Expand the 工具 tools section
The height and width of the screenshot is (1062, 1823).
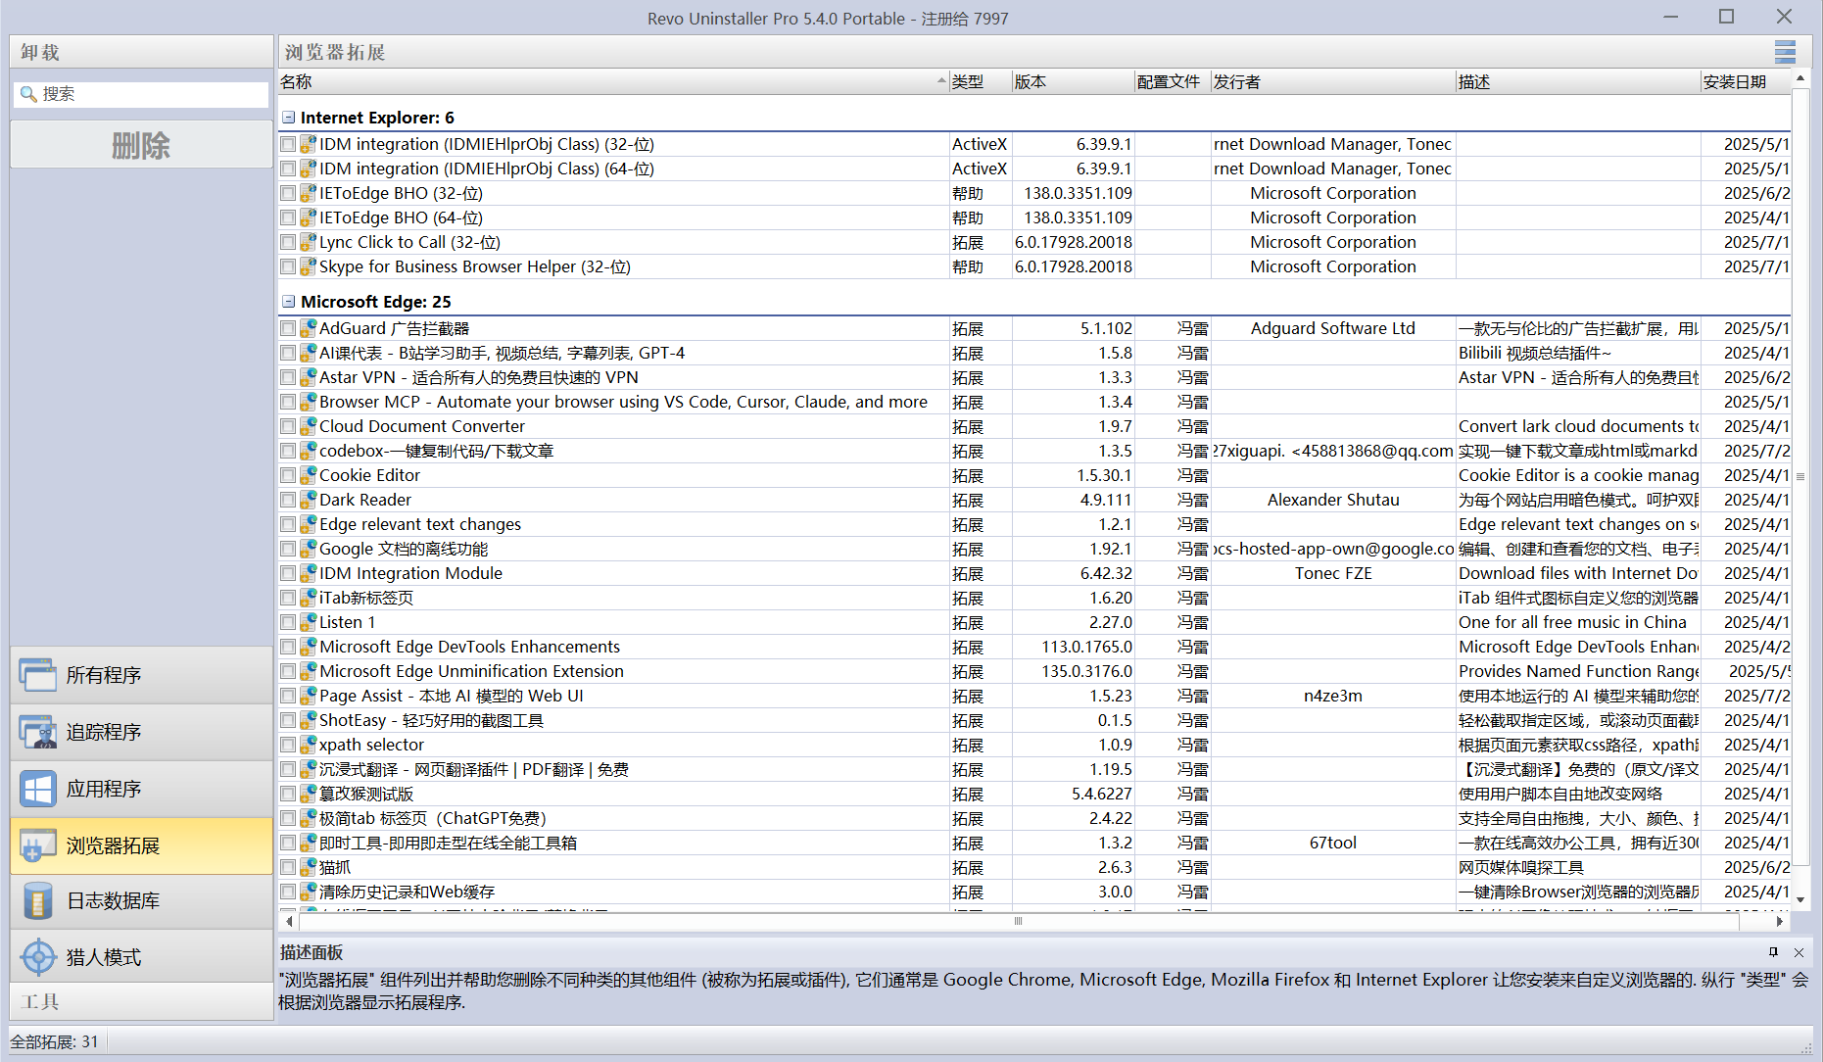141,1001
